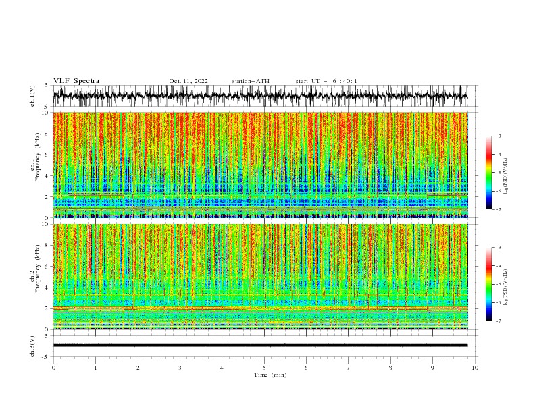
Task: Click the date 'Oct. 11, 2022'
Action: click(188, 81)
